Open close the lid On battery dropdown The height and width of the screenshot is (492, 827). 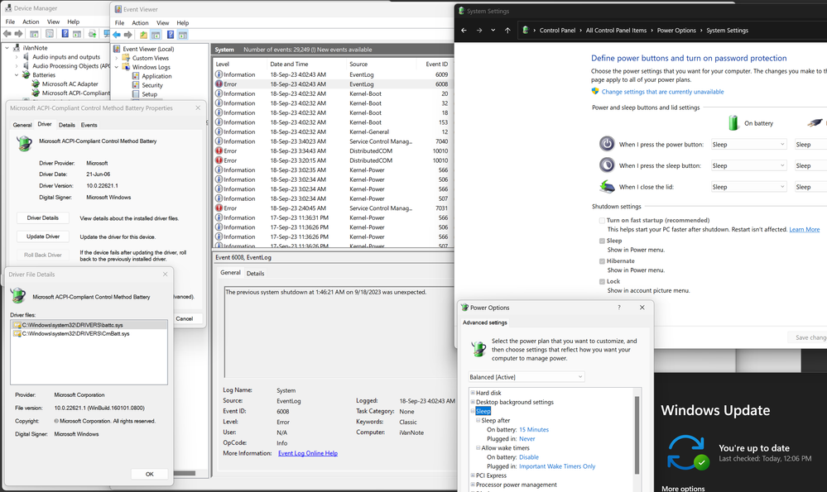pyautogui.click(x=748, y=187)
